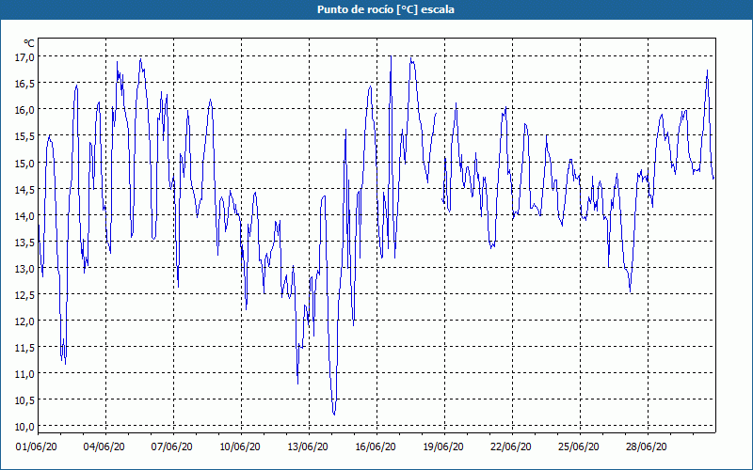Click the 22/06/20 date label

click(511, 446)
